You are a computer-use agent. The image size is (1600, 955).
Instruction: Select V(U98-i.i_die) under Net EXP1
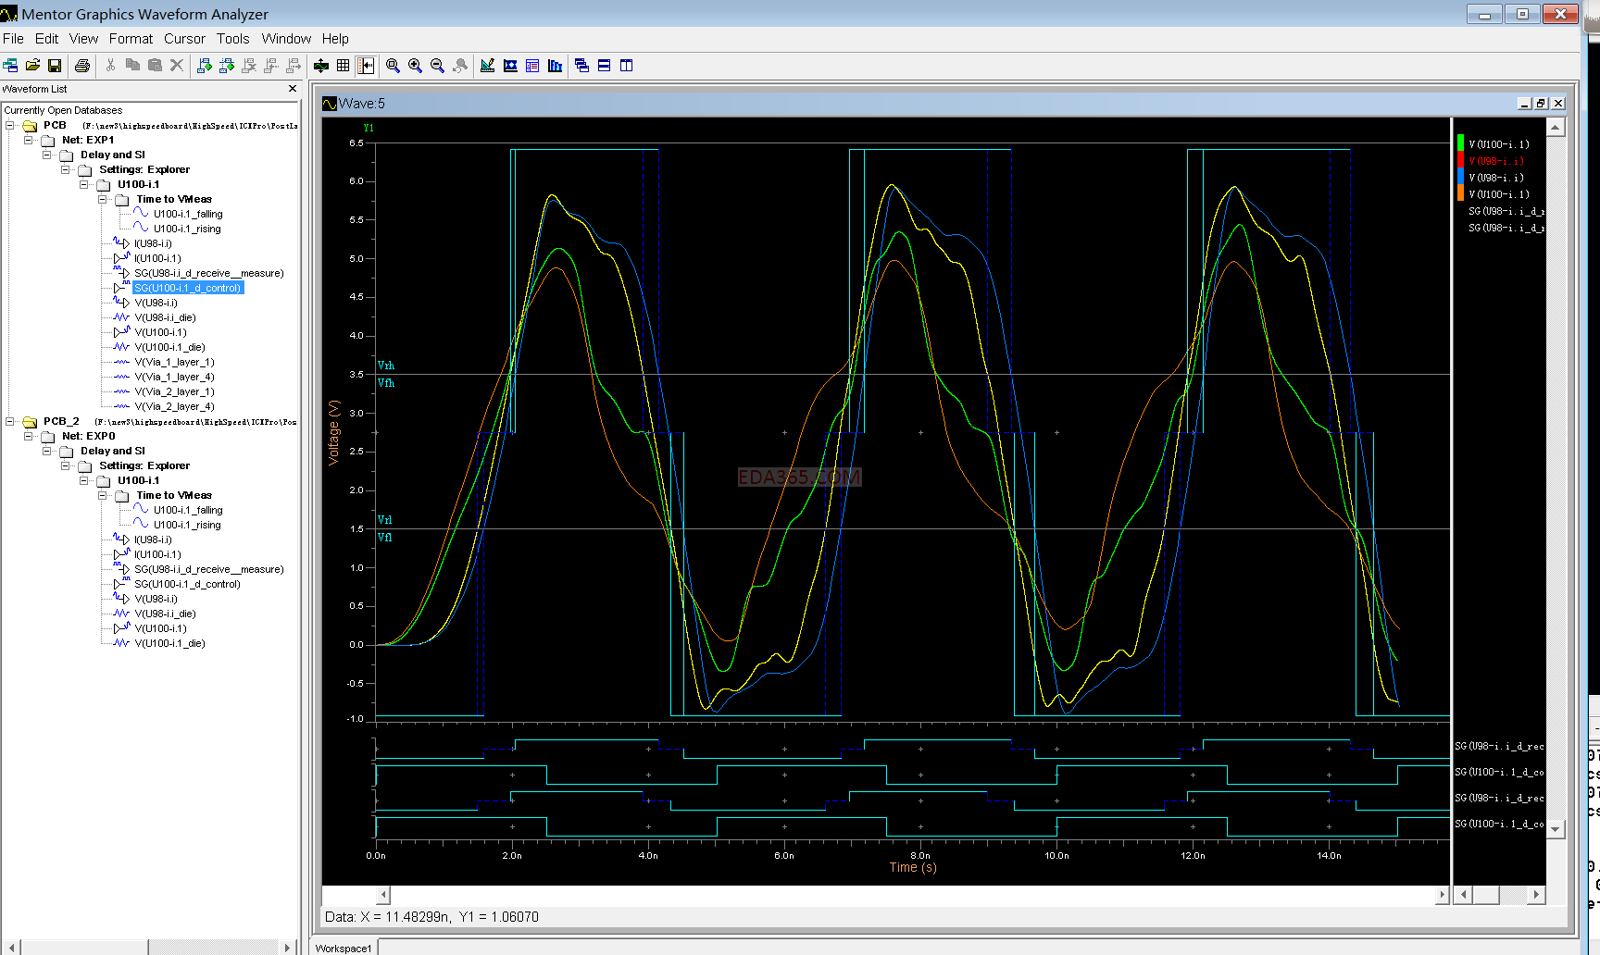coord(165,318)
